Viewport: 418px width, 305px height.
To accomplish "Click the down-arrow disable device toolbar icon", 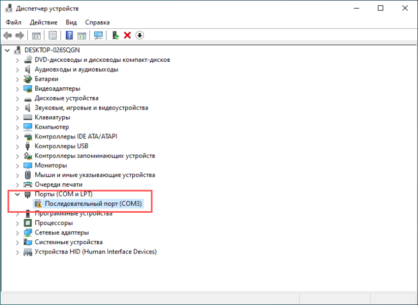I will coord(140,35).
